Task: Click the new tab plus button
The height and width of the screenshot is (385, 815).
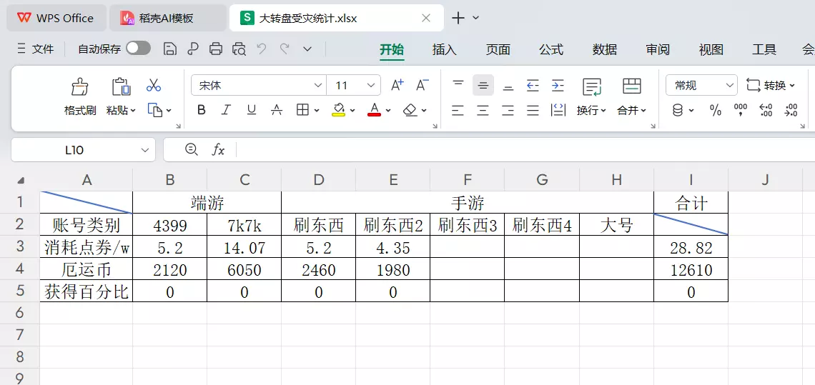Action: coord(458,18)
